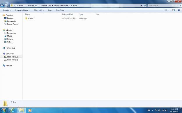The image size is (182, 113).
Task: Open the taskbar clock and date
Action: [174, 110]
